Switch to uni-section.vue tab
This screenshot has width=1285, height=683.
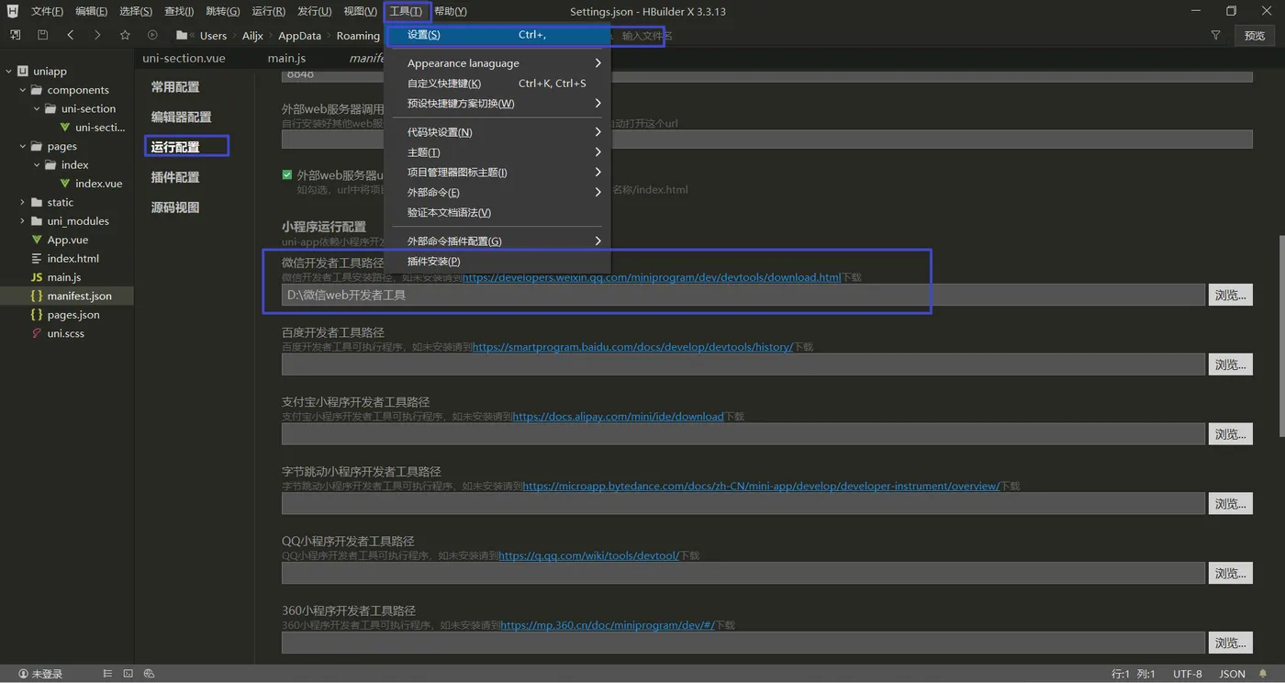coord(184,58)
